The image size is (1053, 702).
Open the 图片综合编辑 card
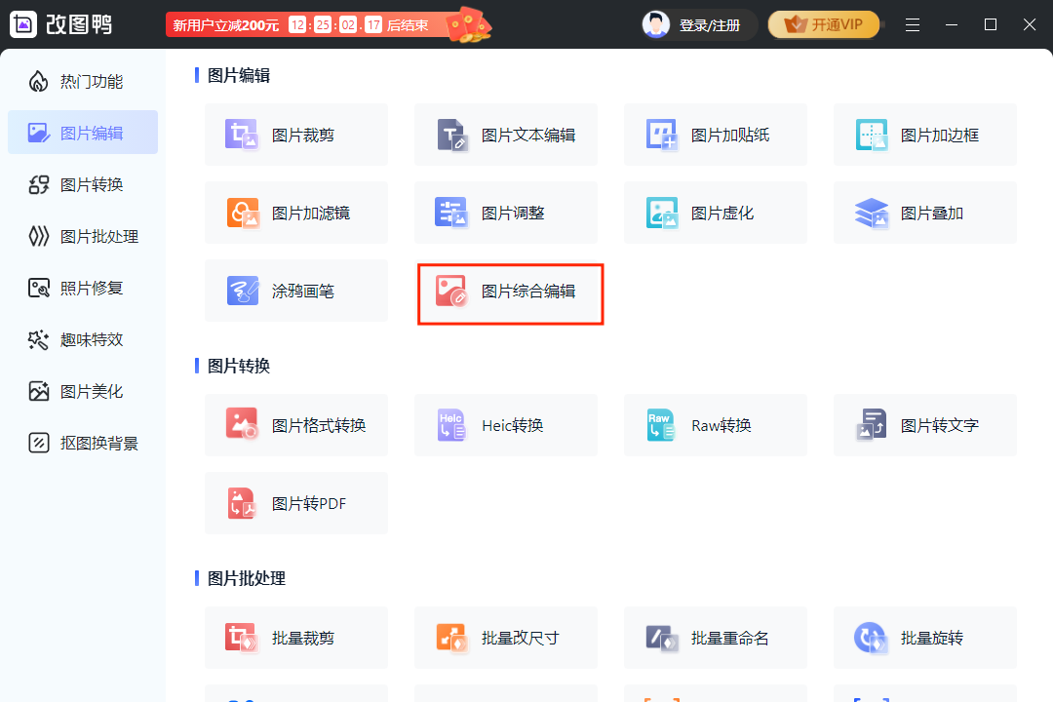pos(511,291)
